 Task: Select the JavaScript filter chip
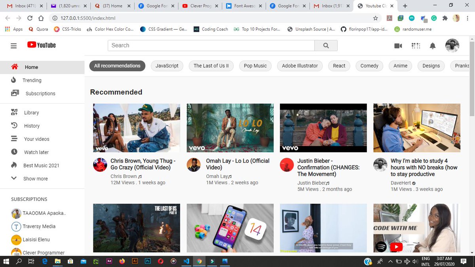click(167, 66)
